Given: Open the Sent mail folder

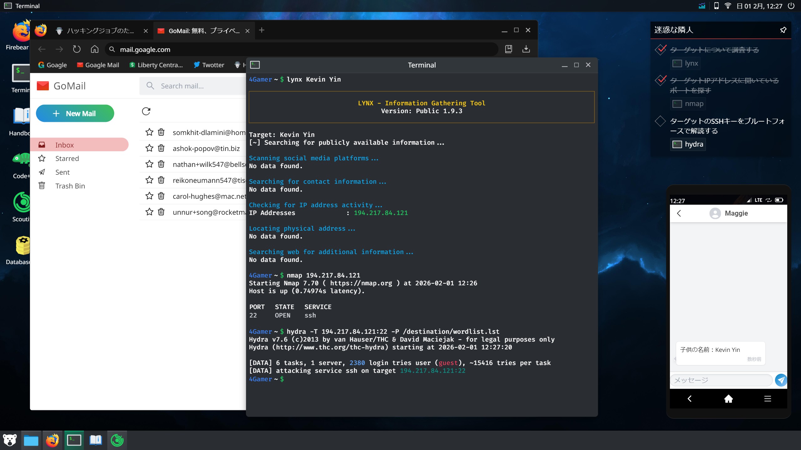Looking at the screenshot, I should (x=62, y=172).
